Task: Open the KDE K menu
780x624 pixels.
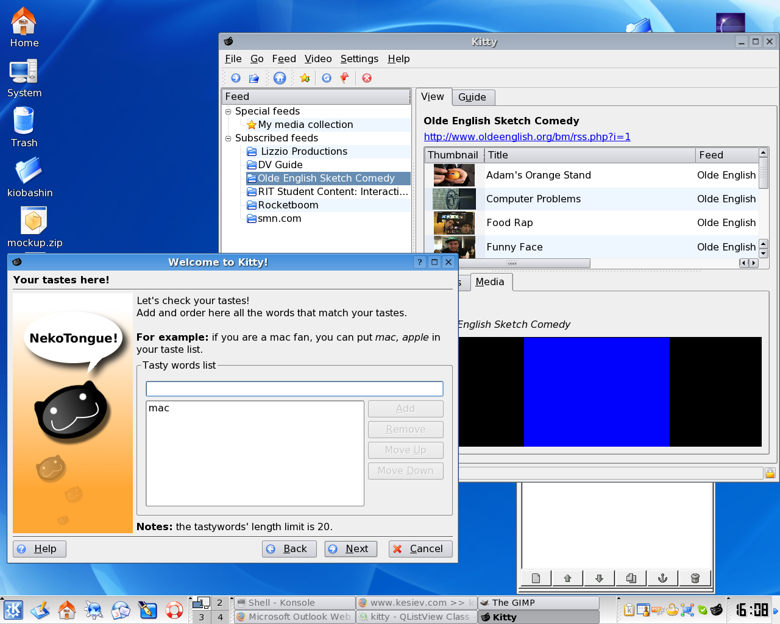Action: pyautogui.click(x=13, y=610)
